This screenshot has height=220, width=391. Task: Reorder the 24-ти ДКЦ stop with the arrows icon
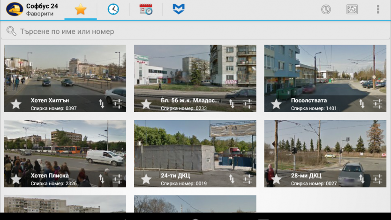point(232,179)
